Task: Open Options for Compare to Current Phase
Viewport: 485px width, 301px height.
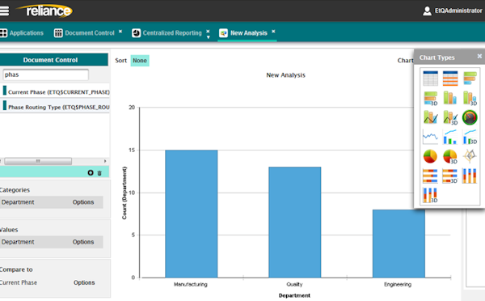Action: 84,282
